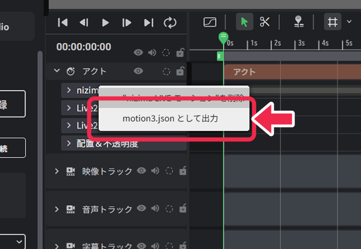Collapse the アクト track group
This screenshot has width=361, height=249.
[x=57, y=71]
